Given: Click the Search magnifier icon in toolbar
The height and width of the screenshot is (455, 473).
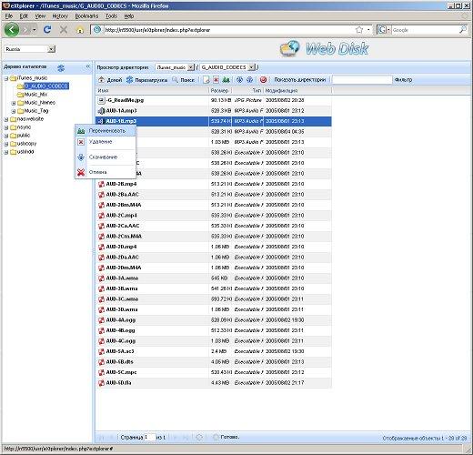Looking at the screenshot, I should [x=175, y=80].
